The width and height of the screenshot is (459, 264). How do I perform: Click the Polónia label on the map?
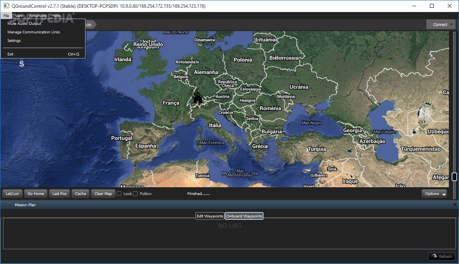pos(243,60)
